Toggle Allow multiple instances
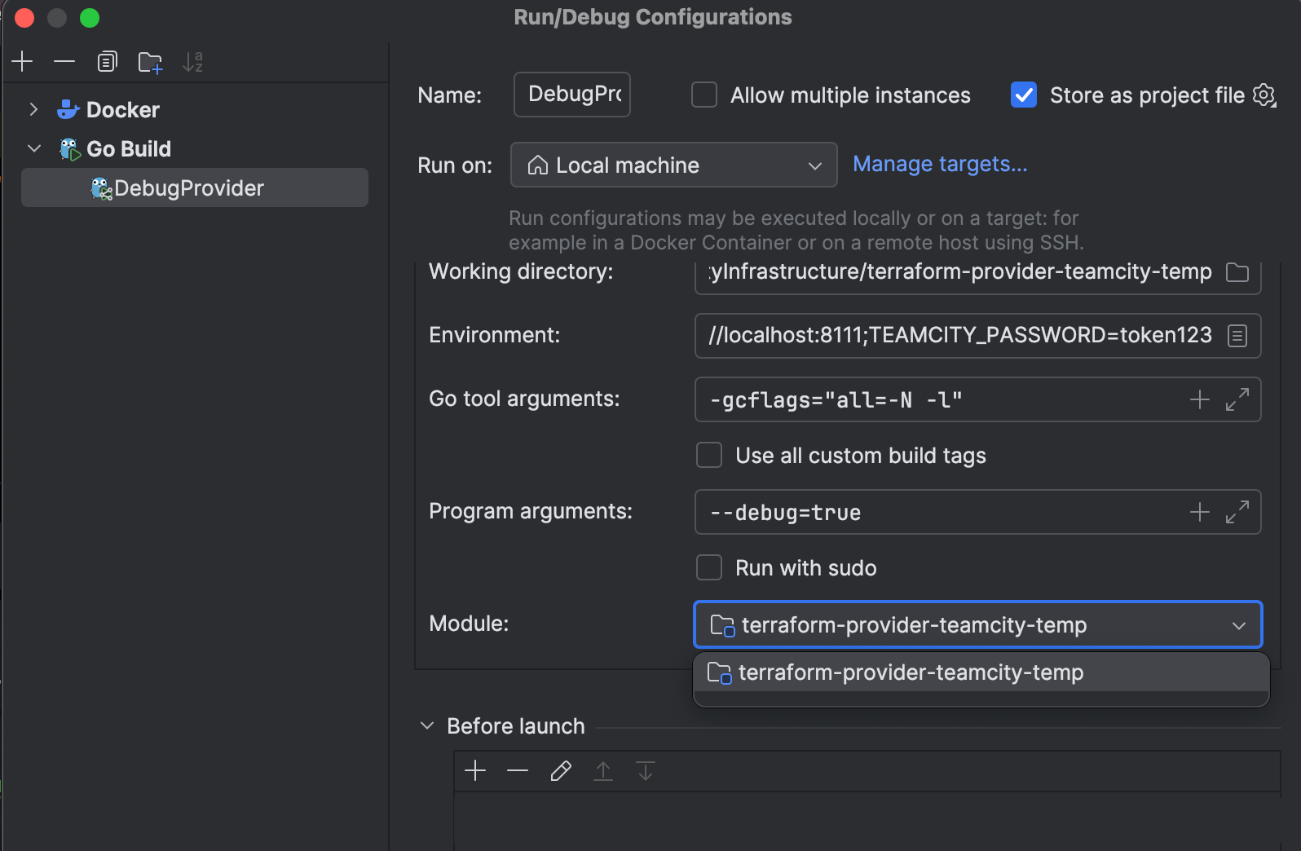1301x851 pixels. 704,95
